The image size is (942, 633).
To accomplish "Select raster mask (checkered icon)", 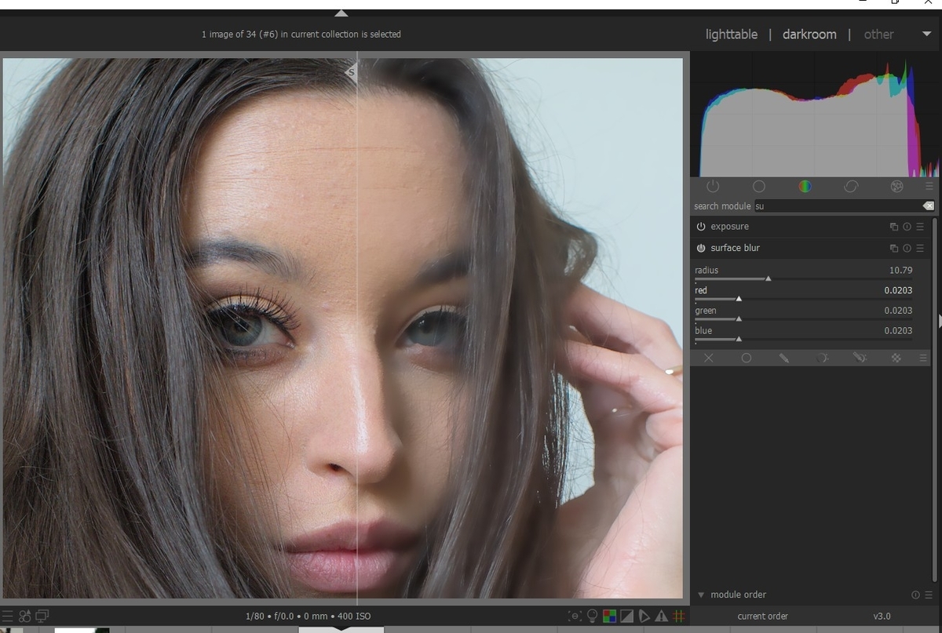I will point(896,358).
